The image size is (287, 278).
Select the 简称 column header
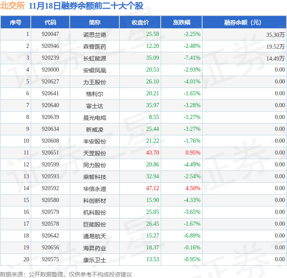(95, 22)
